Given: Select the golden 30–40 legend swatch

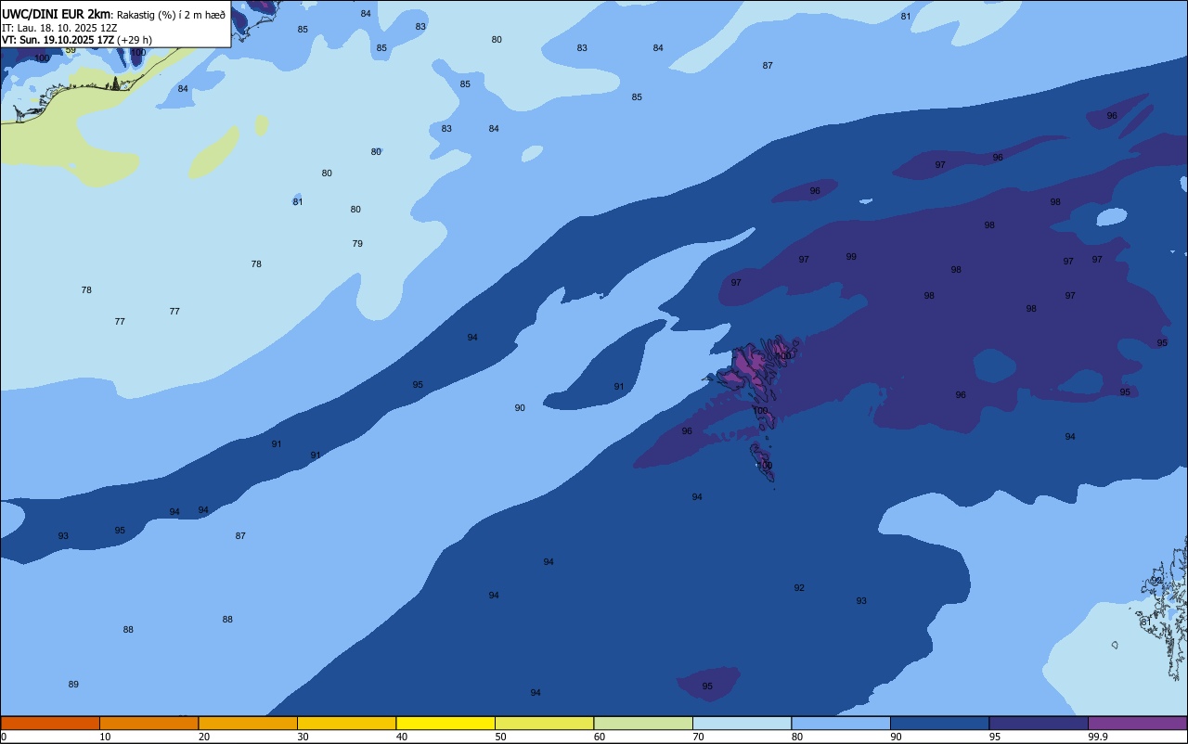Looking at the screenshot, I should click(x=346, y=723).
